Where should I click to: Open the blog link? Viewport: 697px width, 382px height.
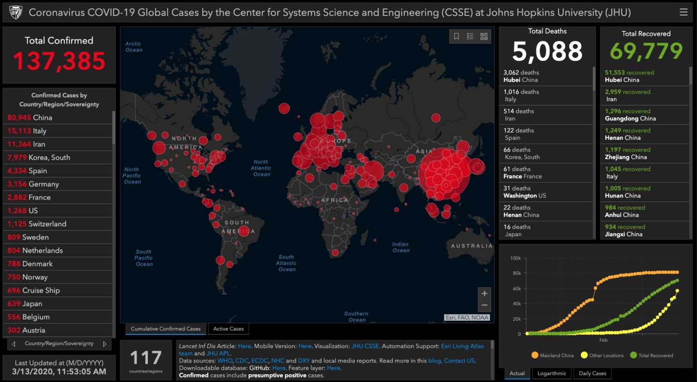pos(434,361)
